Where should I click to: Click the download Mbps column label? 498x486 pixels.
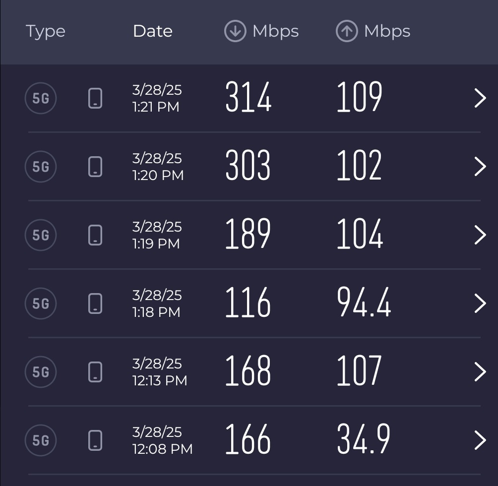click(276, 31)
